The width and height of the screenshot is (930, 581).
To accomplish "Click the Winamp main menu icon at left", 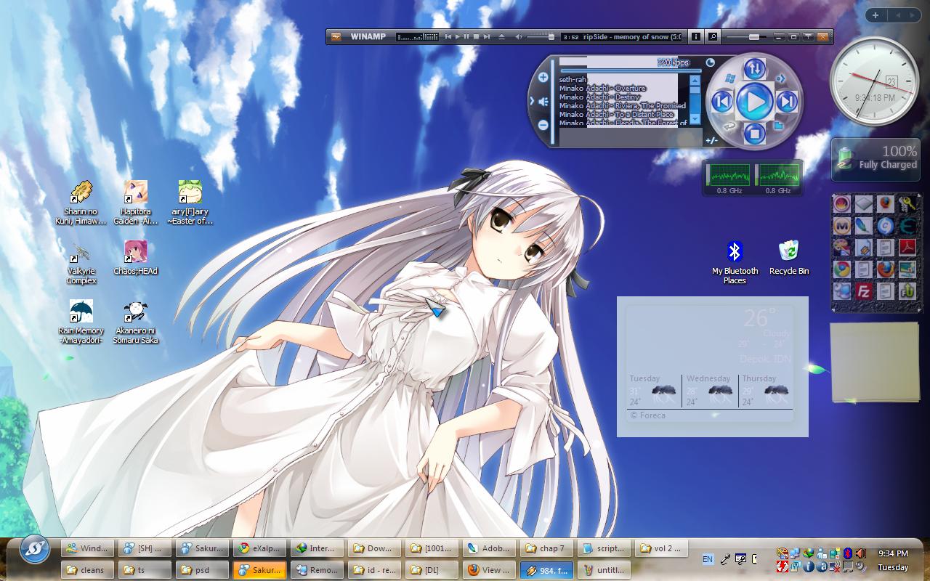I will 336,36.
